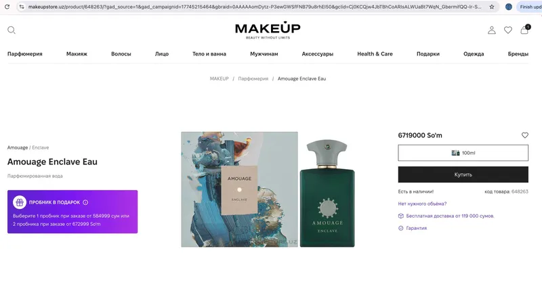Click the Finish update browser button
The image size is (542, 282).
click(530, 7)
